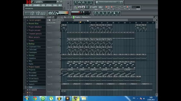This screenshot has width=181, height=101.
Task: Open the CHANNELS menu
Action: point(37,5)
